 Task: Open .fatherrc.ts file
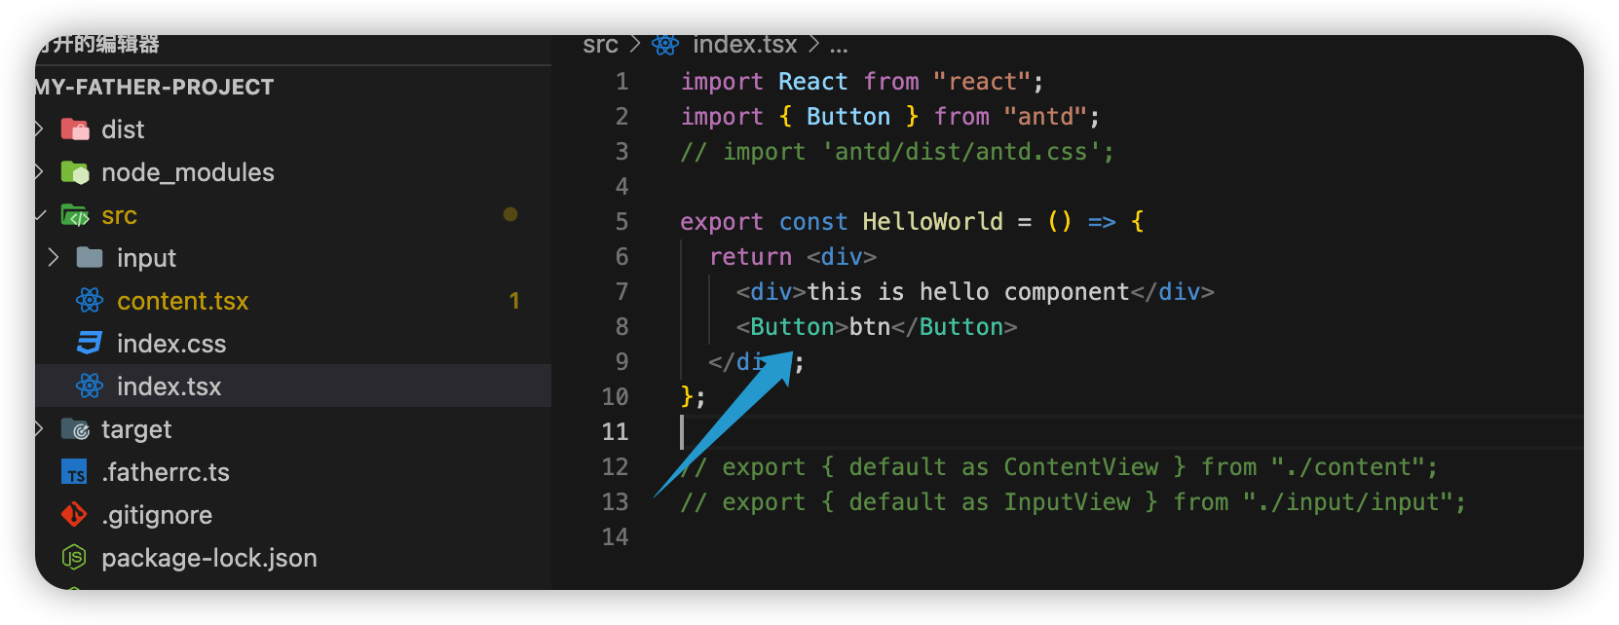coord(166,472)
